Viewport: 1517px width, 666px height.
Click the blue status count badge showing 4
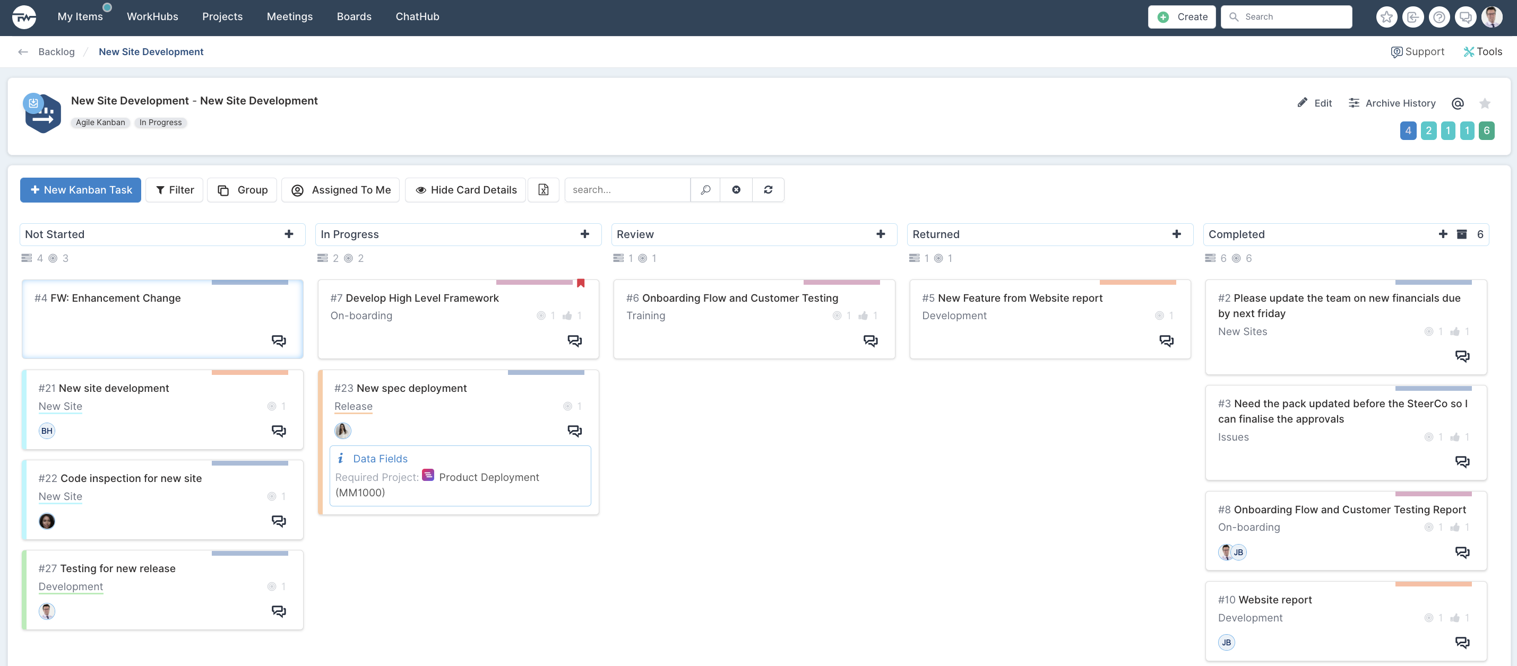pos(1408,130)
